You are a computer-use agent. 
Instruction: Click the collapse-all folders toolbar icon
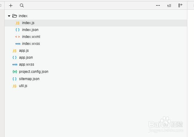(169, 5)
